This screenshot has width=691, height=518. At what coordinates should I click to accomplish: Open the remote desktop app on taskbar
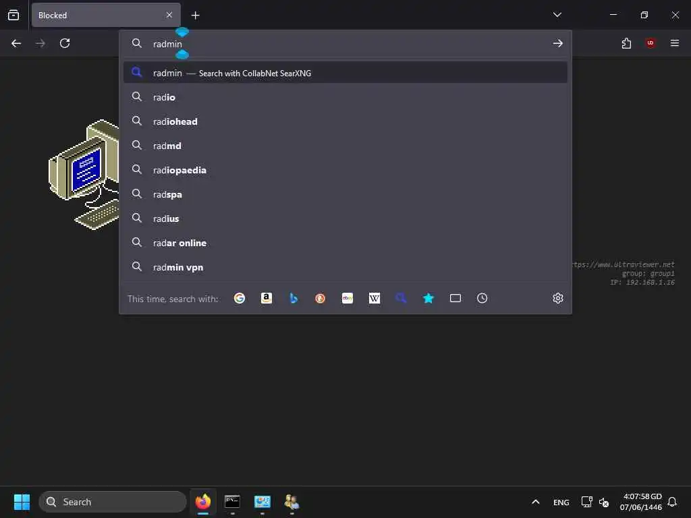262,502
